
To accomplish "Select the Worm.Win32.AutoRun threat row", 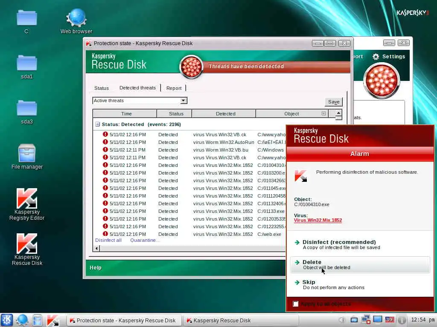I will click(190, 142).
